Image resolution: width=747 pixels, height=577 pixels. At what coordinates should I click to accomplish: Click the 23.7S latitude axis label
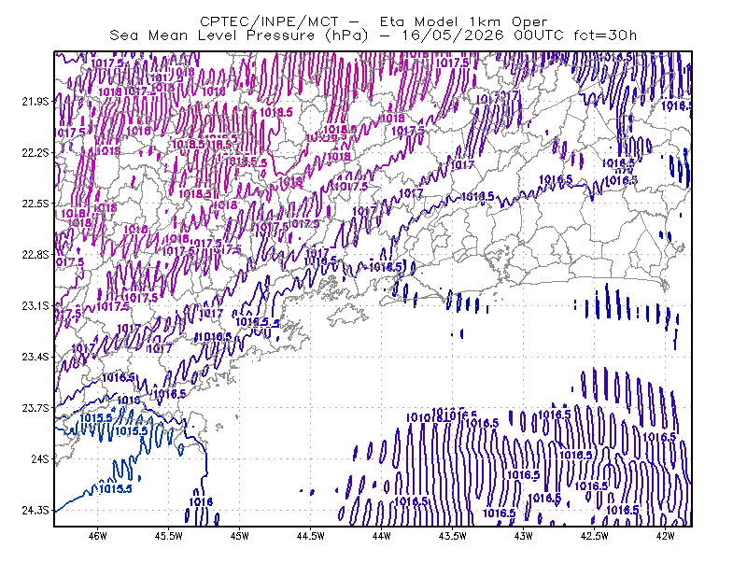pyautogui.click(x=35, y=408)
